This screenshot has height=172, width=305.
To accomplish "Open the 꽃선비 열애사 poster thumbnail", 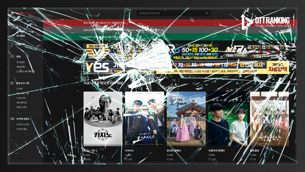I will (186, 119).
